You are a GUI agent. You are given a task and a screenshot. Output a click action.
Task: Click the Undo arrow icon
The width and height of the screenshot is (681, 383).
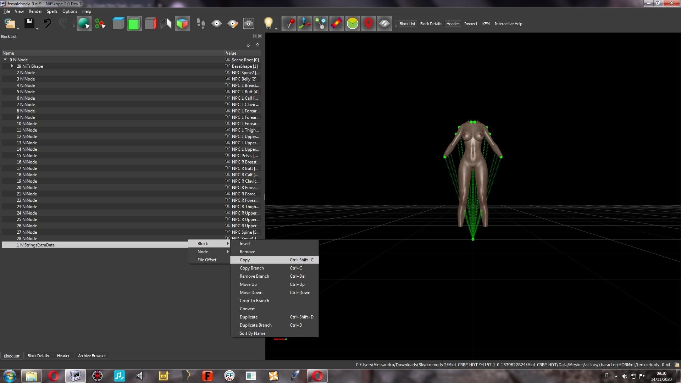coord(47,24)
